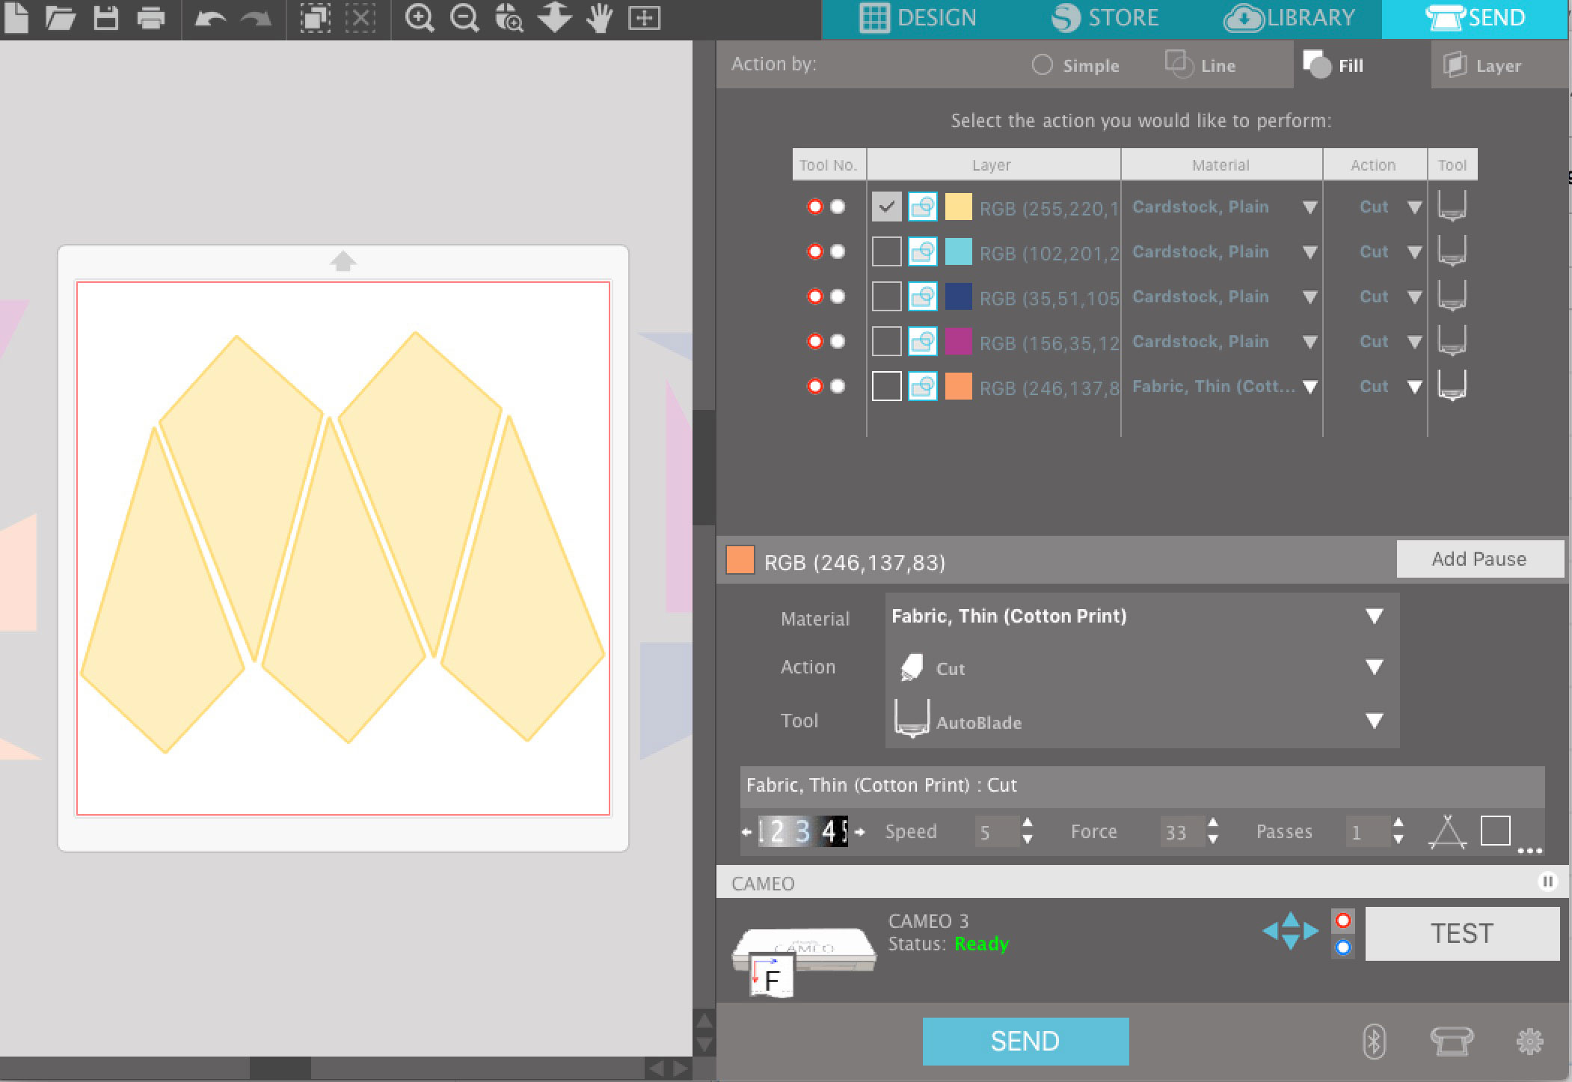Undo the last action
Image resolution: width=1572 pixels, height=1082 pixels.
210,18
